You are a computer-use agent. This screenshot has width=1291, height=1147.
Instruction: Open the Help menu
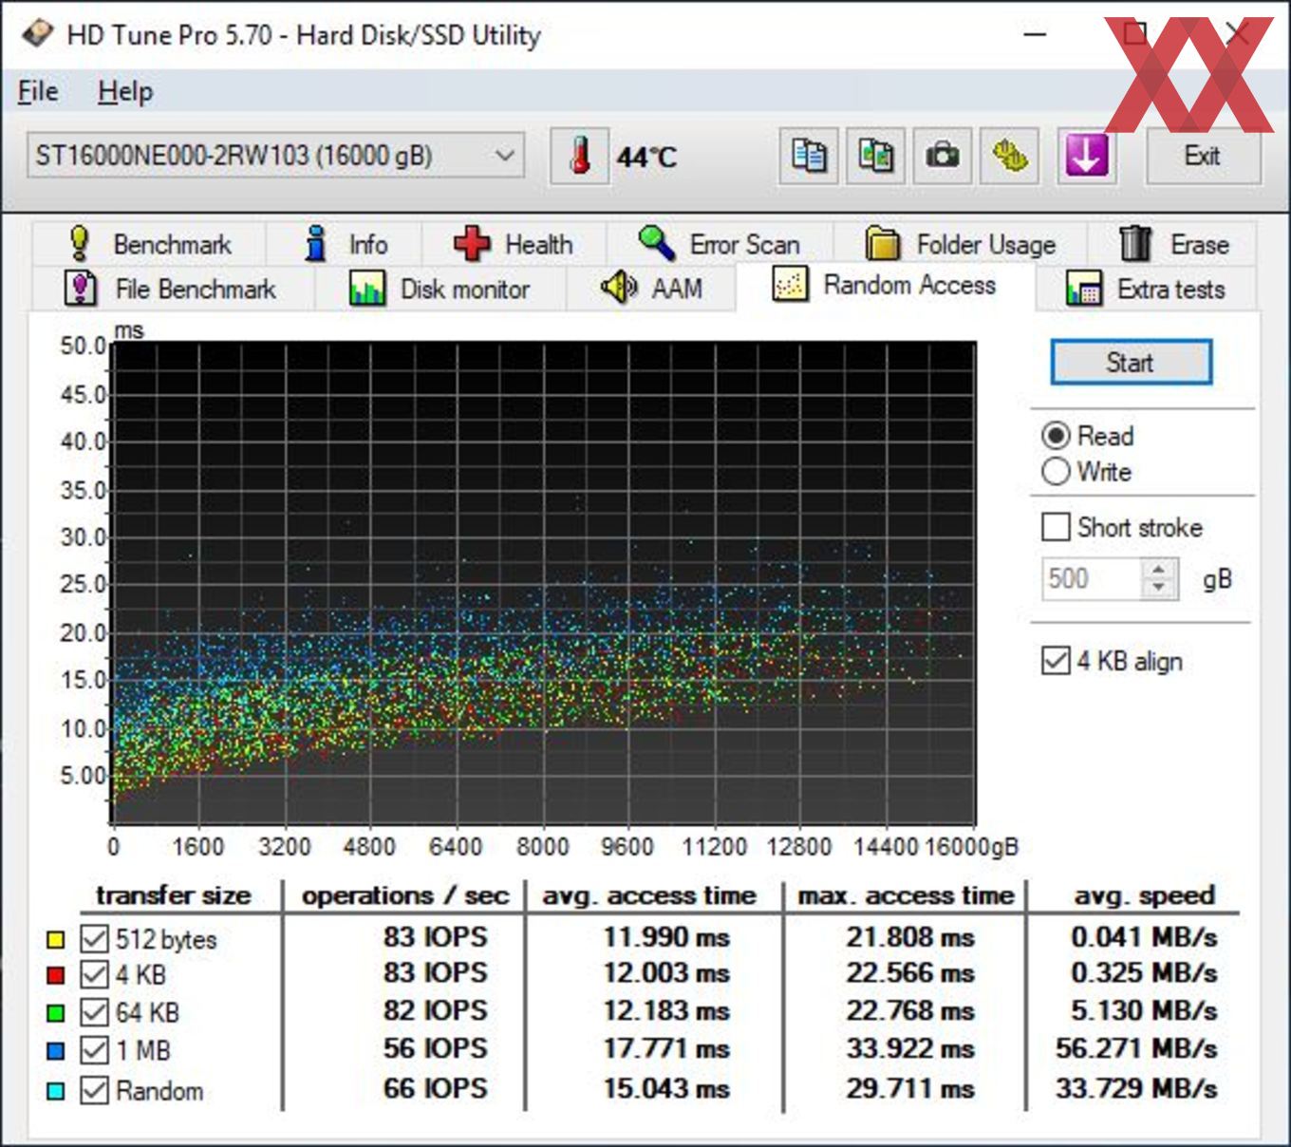pos(124,91)
